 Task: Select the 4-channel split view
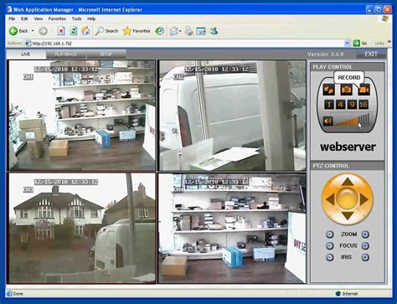[340, 105]
